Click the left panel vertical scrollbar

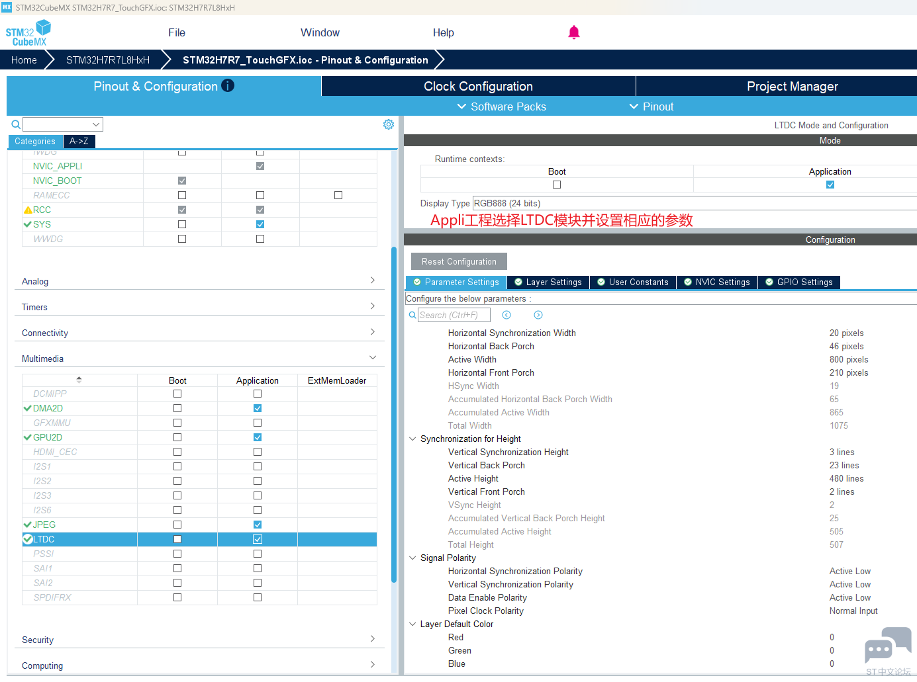click(394, 415)
